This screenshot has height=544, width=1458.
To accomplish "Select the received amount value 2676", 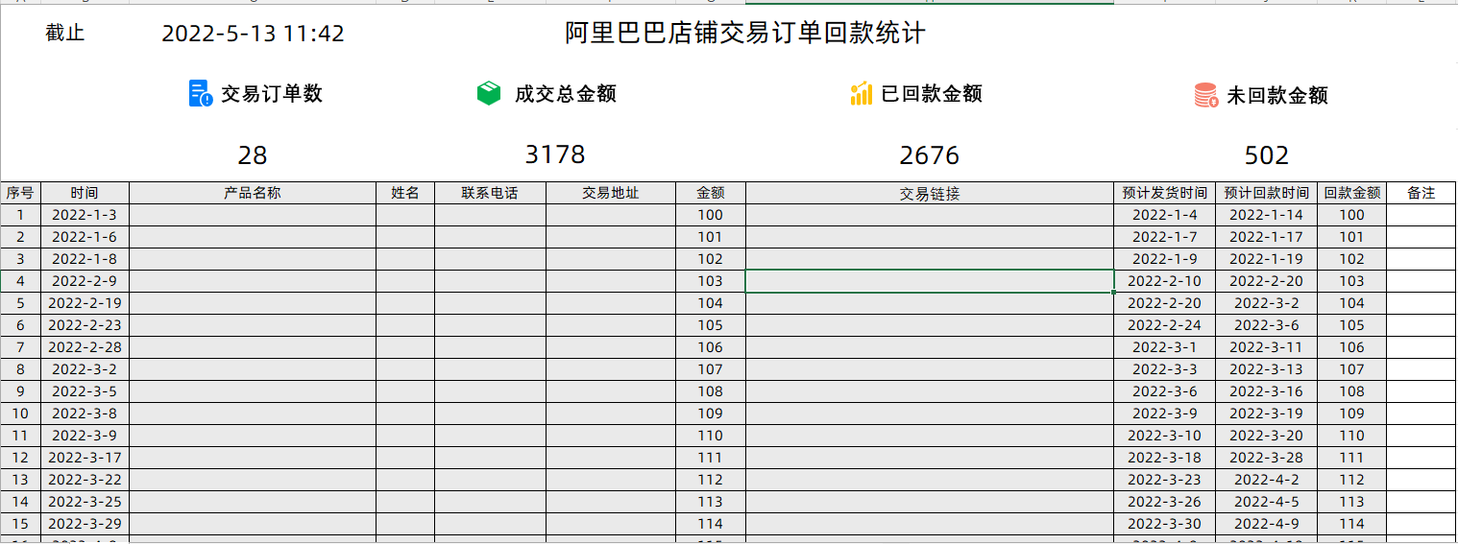I will [930, 155].
